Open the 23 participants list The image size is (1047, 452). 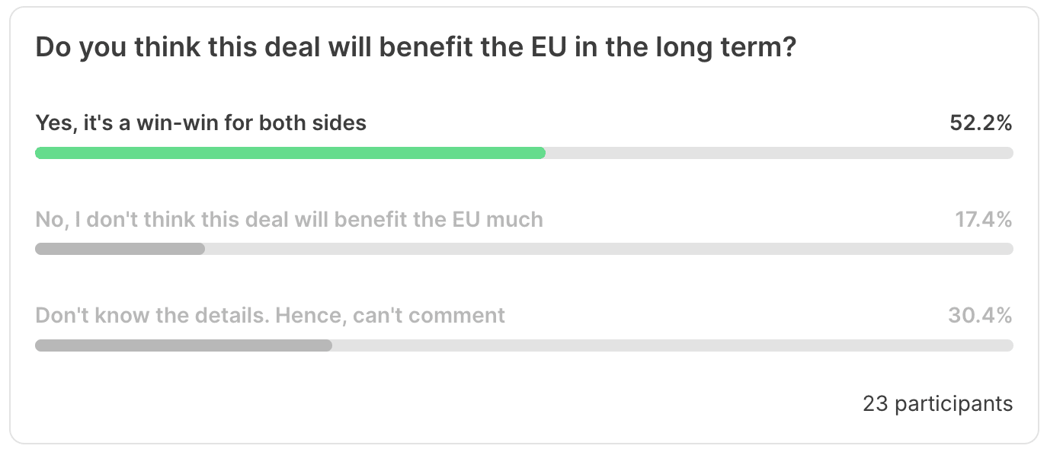click(x=937, y=403)
